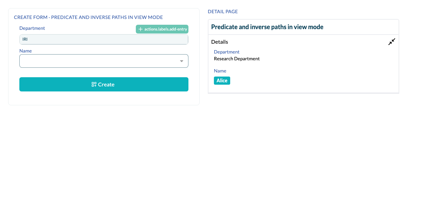The height and width of the screenshot is (210, 421).
Task: Click the Department label in create form
Action: point(32,28)
